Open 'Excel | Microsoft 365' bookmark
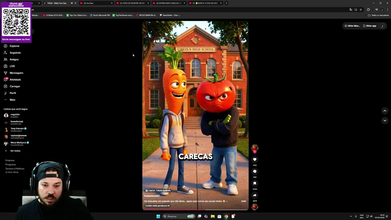 click(100, 15)
